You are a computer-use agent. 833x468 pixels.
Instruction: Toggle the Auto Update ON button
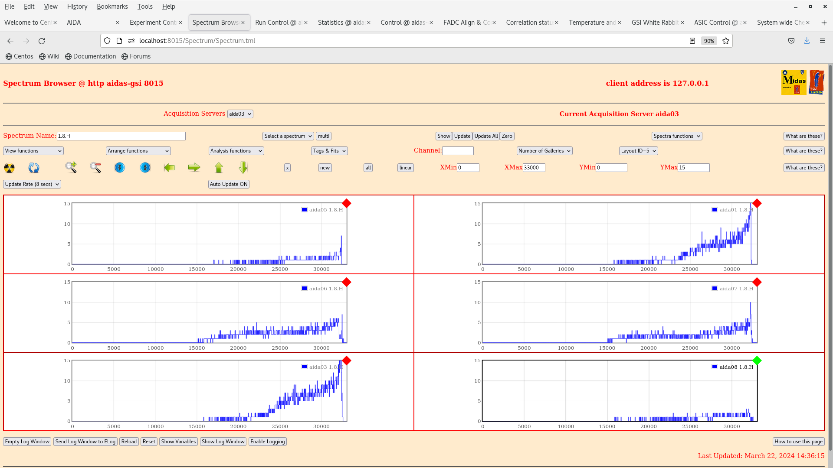click(x=229, y=184)
